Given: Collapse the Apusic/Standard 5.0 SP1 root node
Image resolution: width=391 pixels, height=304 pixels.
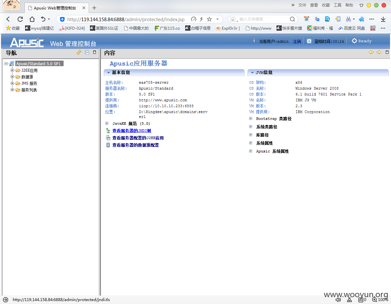Looking at the screenshot, I should point(6,64).
